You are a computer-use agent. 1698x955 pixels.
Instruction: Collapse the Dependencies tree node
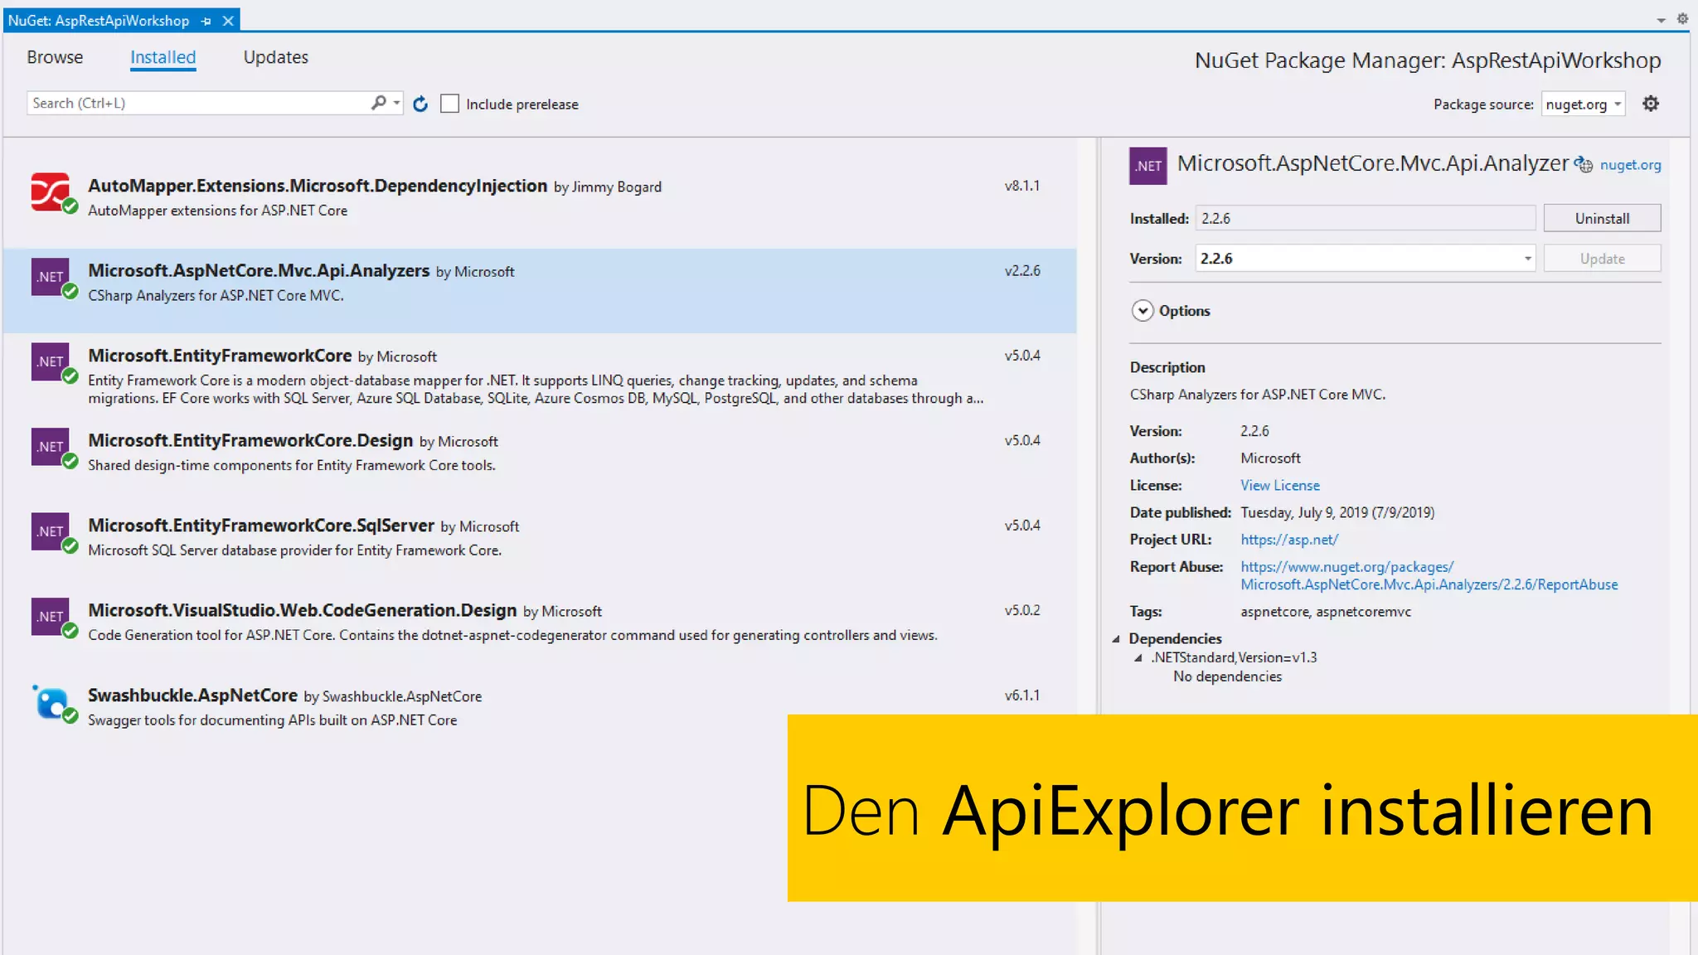(x=1116, y=638)
